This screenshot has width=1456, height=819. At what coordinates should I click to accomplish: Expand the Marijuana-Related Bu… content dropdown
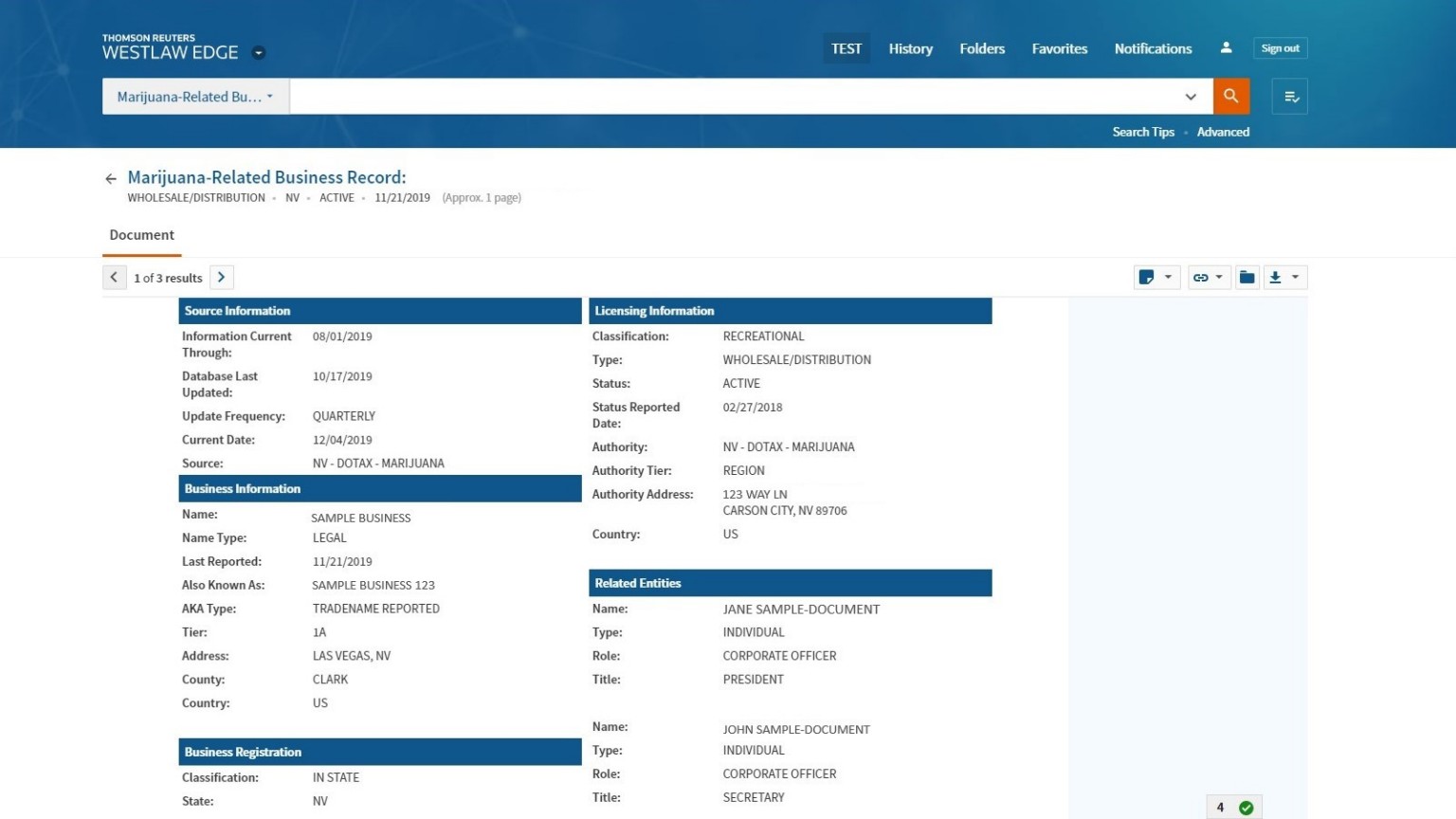195,96
